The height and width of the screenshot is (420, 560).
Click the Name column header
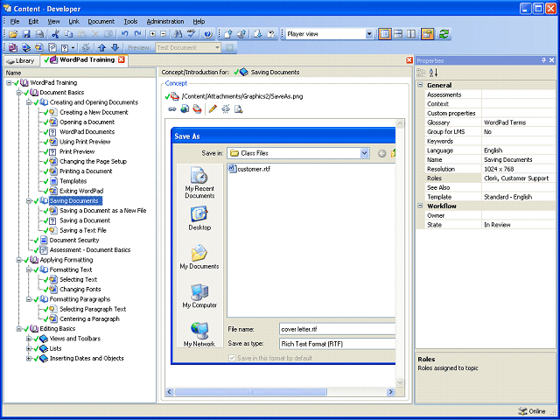point(80,73)
